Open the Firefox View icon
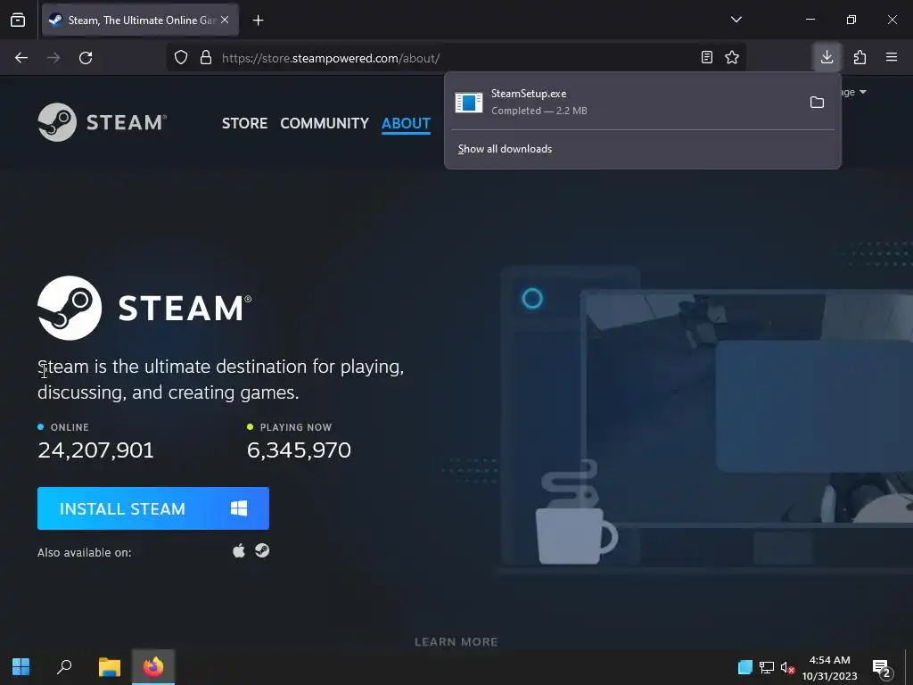913x685 pixels. click(x=18, y=20)
